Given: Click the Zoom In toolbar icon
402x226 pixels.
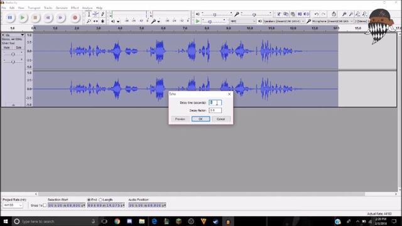Looking at the screenshot, I should click(x=344, y=14).
